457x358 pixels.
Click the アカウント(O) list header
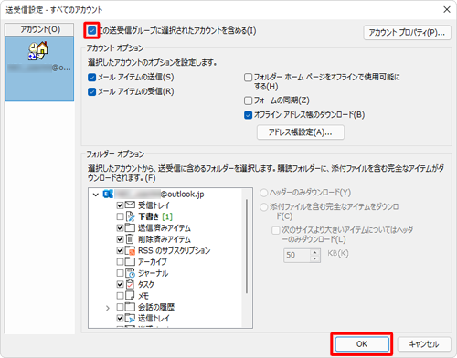[x=39, y=29]
